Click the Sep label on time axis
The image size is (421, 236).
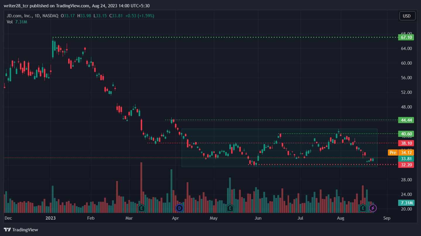387,218
